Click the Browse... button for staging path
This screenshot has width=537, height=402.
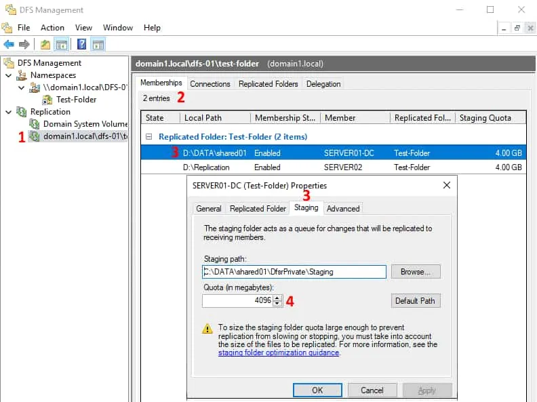416,272
